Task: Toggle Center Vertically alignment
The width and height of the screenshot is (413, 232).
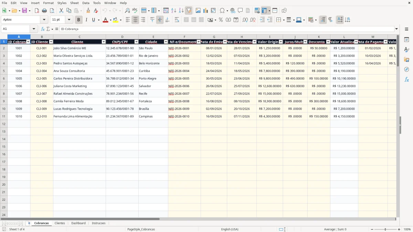Action: pyautogui.click(x=160, y=20)
